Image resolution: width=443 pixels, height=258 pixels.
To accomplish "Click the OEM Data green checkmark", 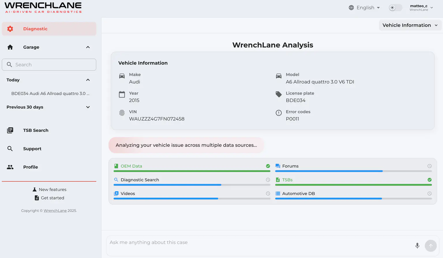I will tap(268, 166).
